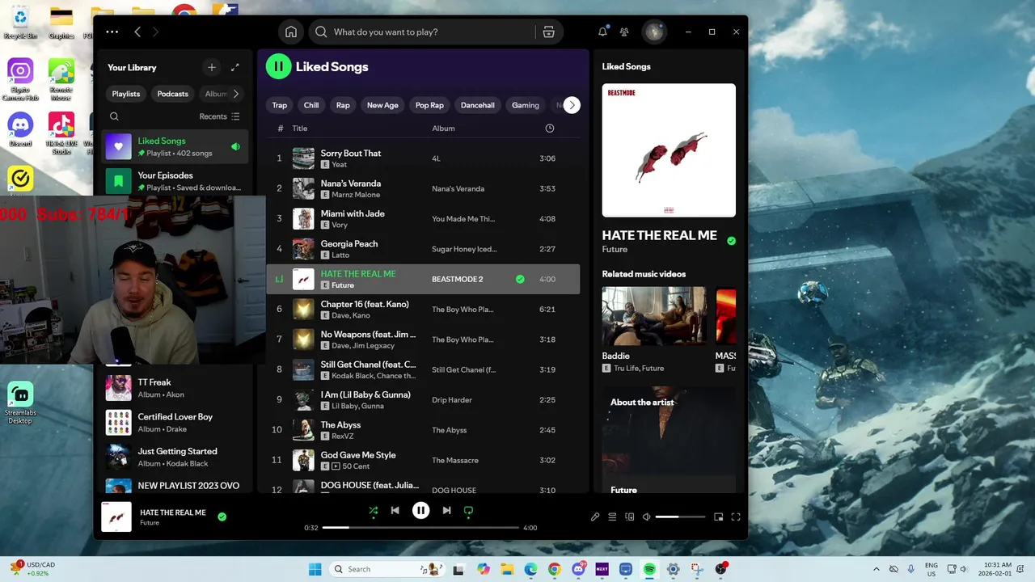Filter library by Podcasts
The height and width of the screenshot is (582, 1035).
point(172,94)
